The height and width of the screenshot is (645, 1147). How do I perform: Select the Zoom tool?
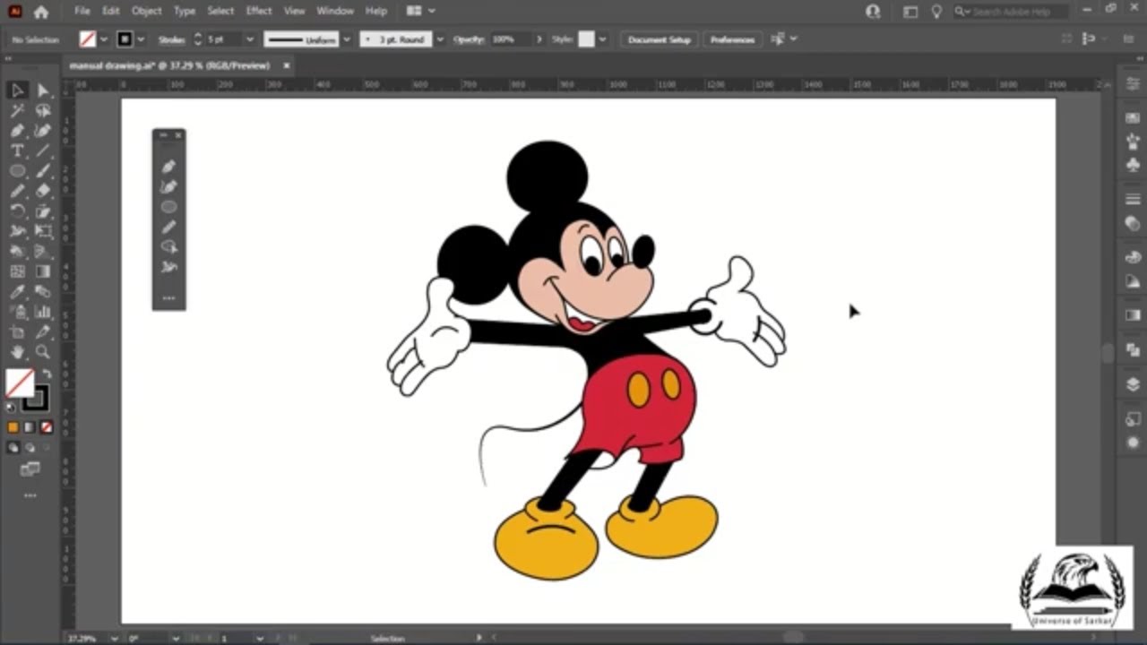coord(43,352)
